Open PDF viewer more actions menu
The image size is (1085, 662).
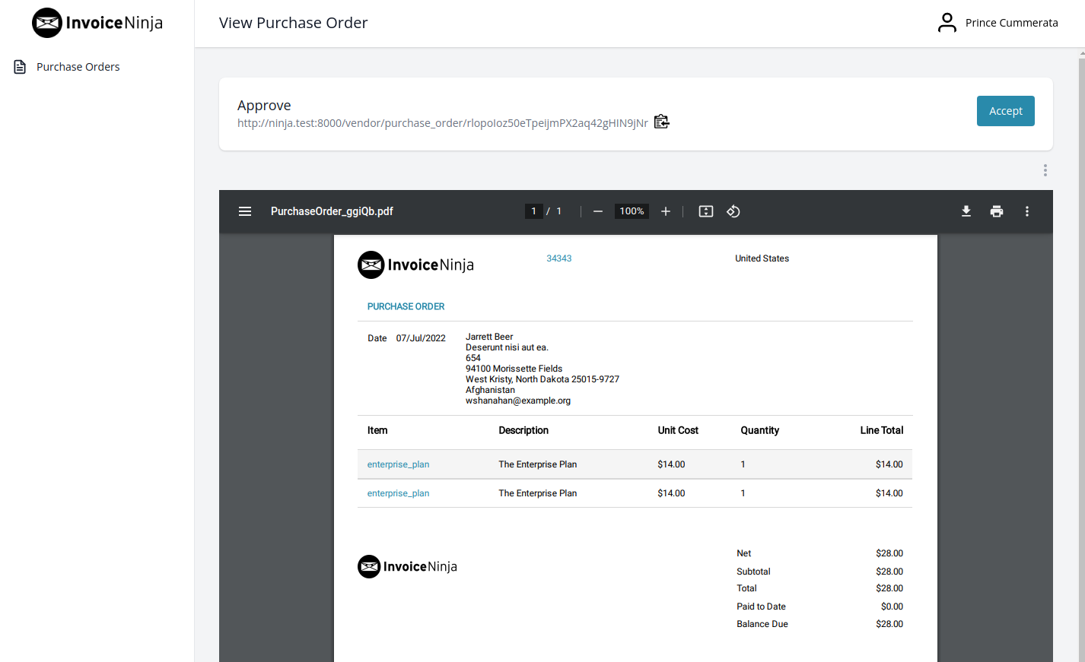(x=1027, y=211)
